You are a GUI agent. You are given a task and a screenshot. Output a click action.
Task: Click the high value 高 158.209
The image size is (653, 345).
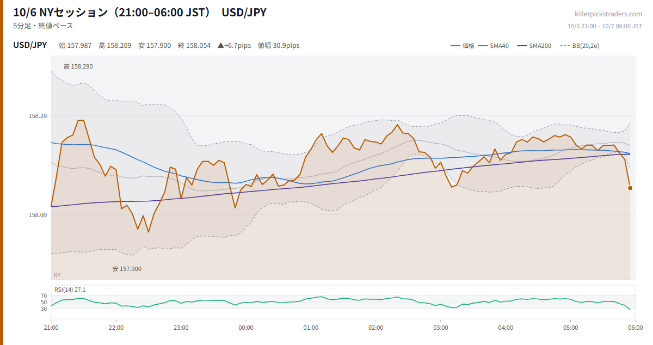tap(115, 46)
